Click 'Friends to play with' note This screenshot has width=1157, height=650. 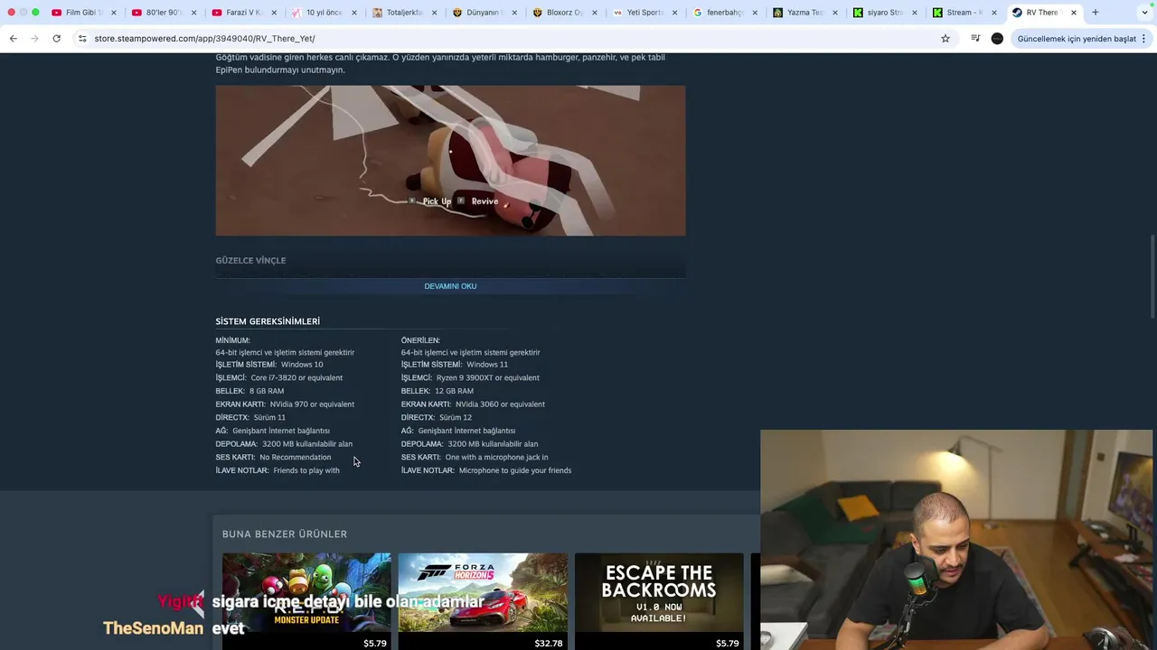tap(306, 470)
